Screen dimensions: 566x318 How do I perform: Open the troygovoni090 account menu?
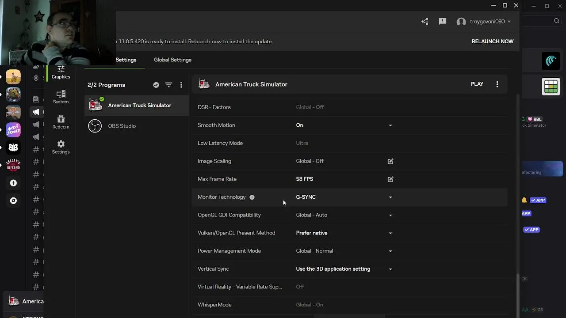pyautogui.click(x=484, y=22)
